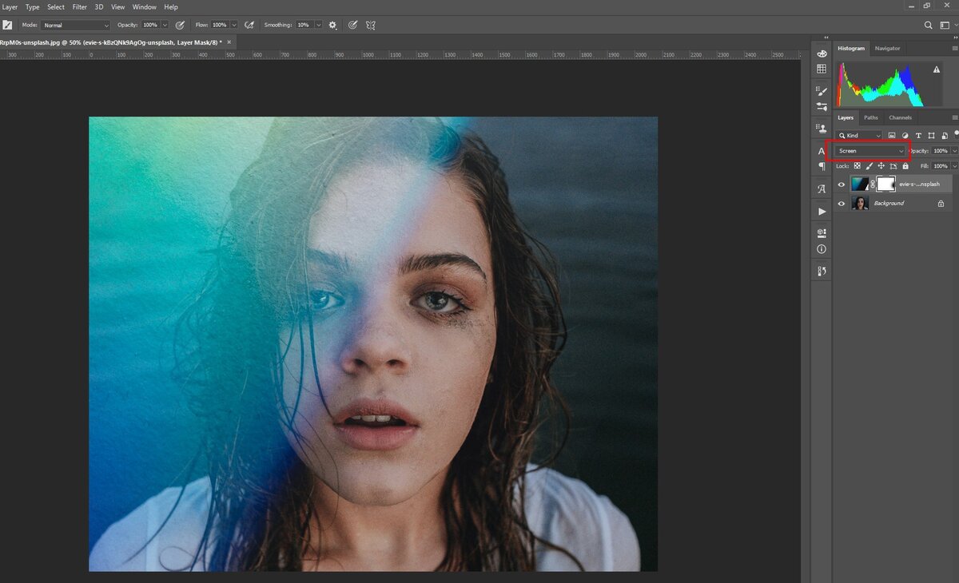This screenshot has height=583, width=959.
Task: Open the Brushes panel icon
Action: (x=822, y=91)
